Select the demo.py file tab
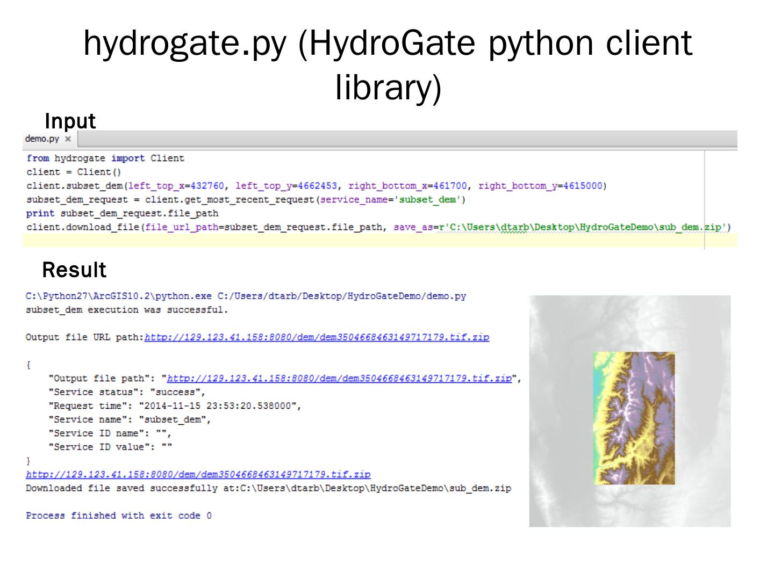The width and height of the screenshot is (774, 580). point(42,139)
